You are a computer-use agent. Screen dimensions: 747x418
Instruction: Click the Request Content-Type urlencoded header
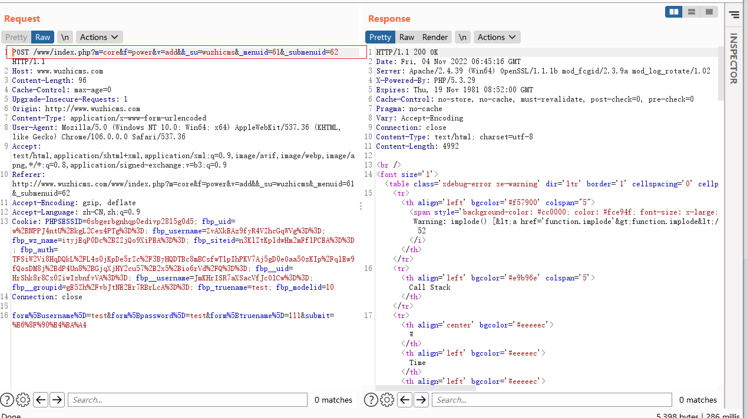click(109, 118)
